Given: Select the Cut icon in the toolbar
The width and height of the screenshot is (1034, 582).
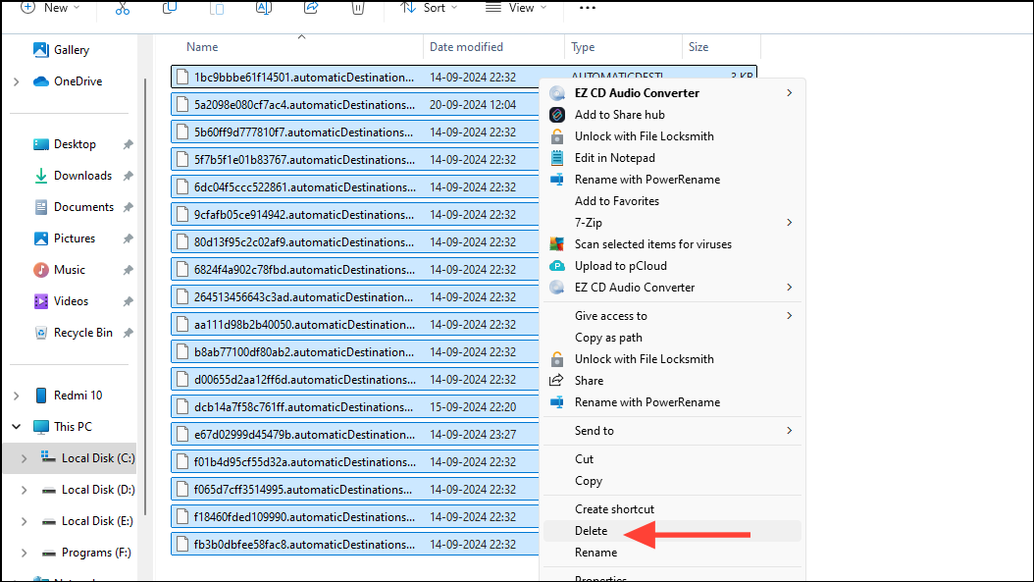Looking at the screenshot, I should coord(123,9).
